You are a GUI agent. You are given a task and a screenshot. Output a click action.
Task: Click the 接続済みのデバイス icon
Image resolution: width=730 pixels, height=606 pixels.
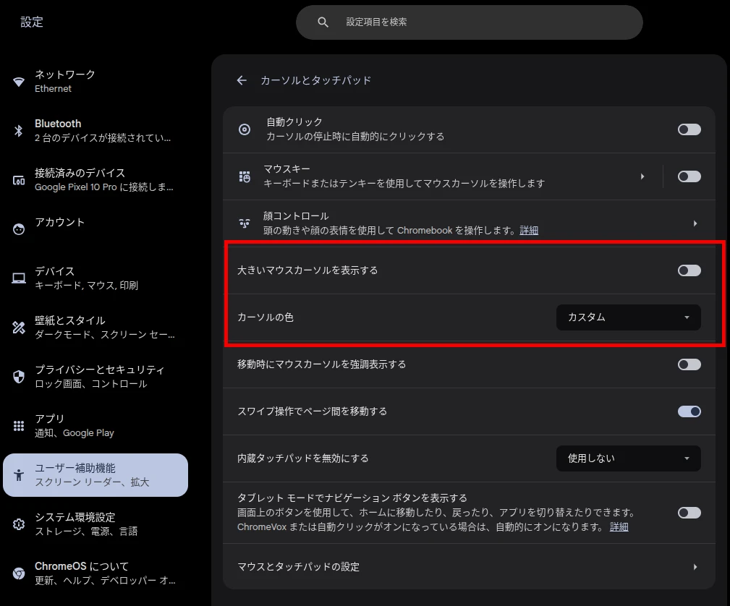(x=18, y=179)
